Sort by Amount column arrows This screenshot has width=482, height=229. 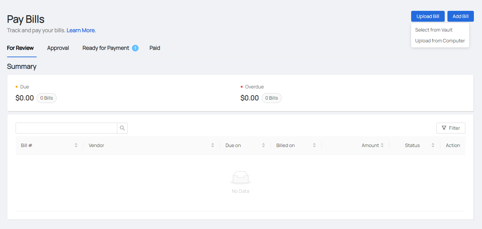(382, 145)
